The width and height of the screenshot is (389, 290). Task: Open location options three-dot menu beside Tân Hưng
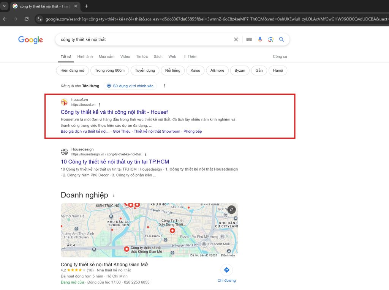click(164, 86)
